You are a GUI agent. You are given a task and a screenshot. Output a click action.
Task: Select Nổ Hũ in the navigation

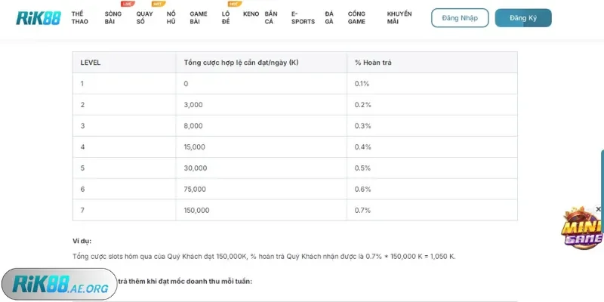(171, 18)
